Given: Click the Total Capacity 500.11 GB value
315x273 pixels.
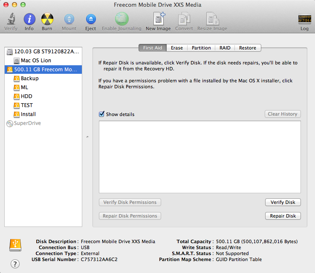Looking at the screenshot, I should coord(257,241).
